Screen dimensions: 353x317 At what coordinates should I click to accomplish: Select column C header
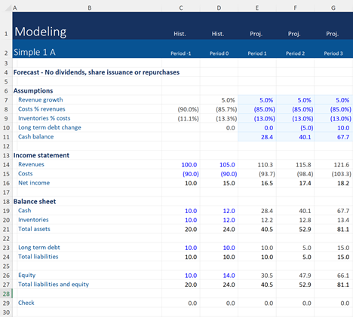181,8
